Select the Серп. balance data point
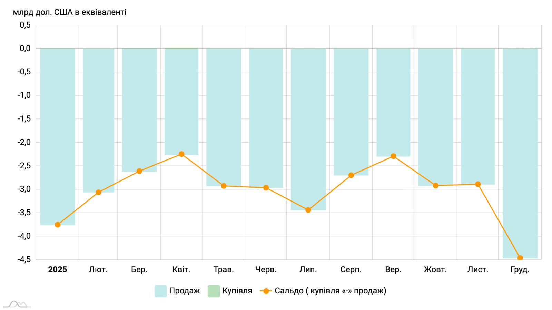The width and height of the screenshot is (552, 310). coord(351,175)
